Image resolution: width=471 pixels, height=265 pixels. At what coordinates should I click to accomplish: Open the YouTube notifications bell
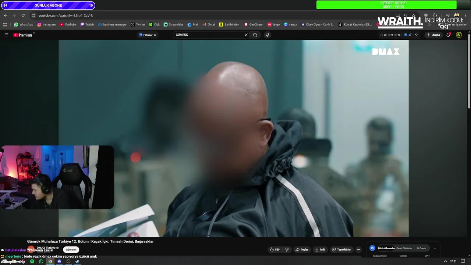pos(448,35)
